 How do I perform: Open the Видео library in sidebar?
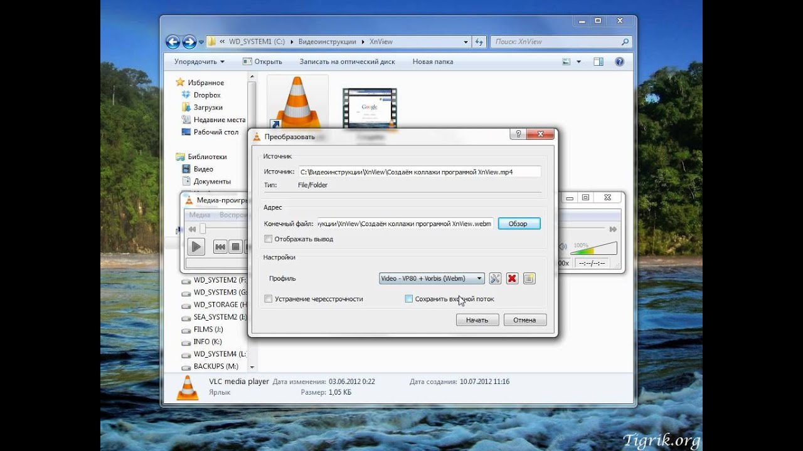click(203, 169)
